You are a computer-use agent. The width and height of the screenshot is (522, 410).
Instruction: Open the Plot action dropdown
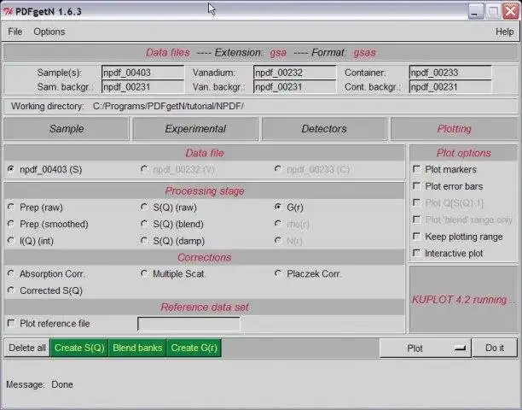pyautogui.click(x=425, y=348)
